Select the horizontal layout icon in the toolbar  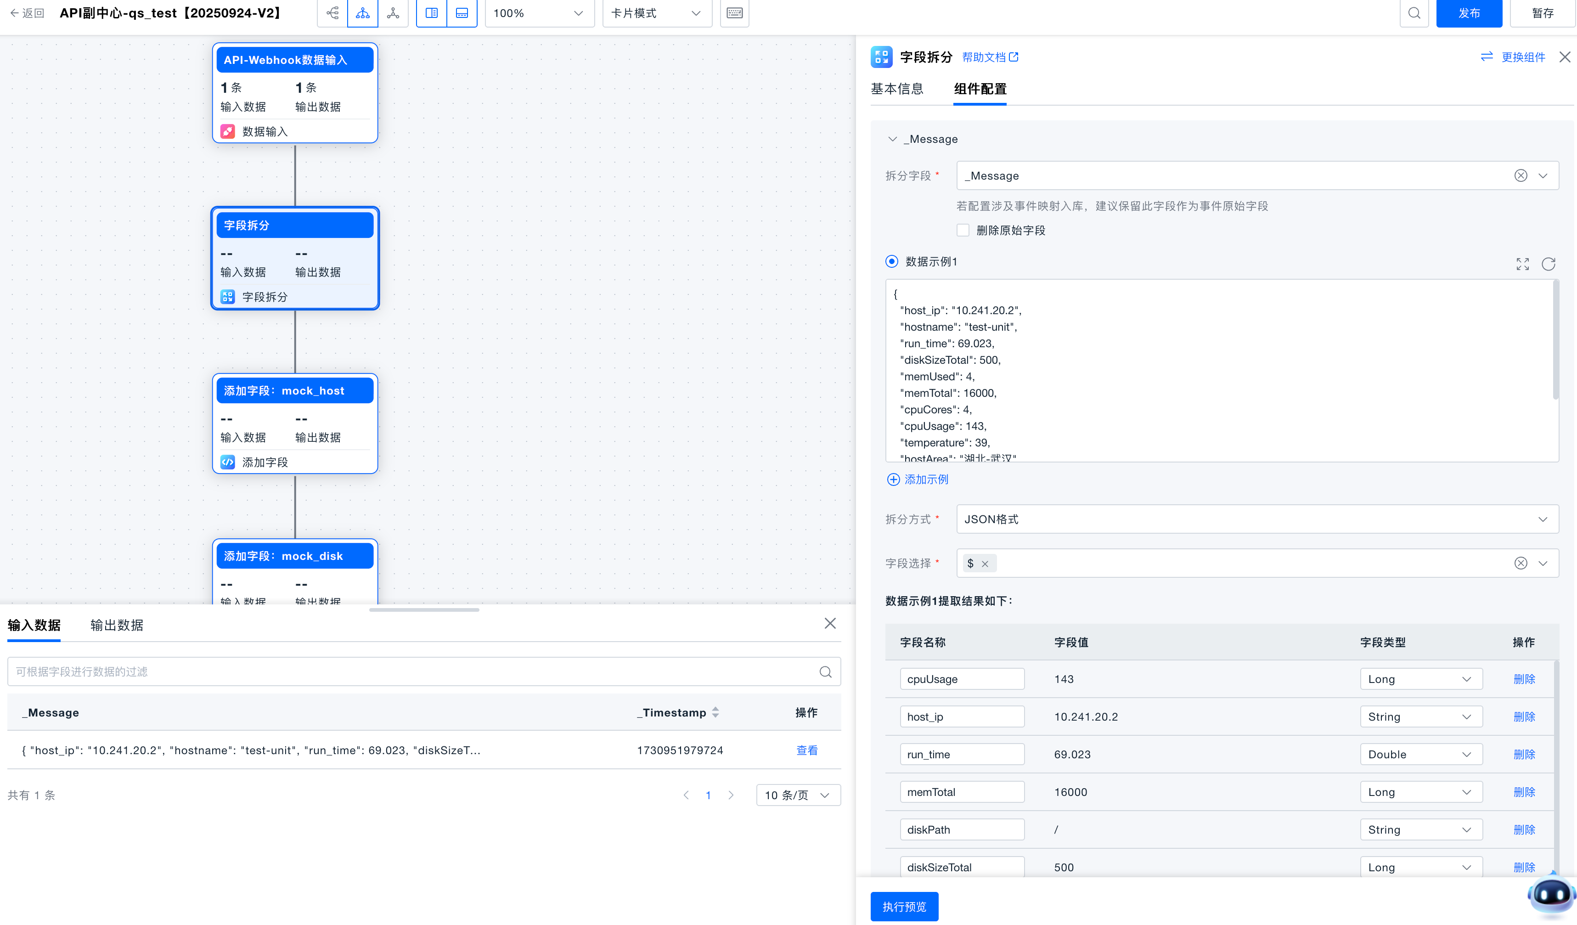tap(332, 12)
